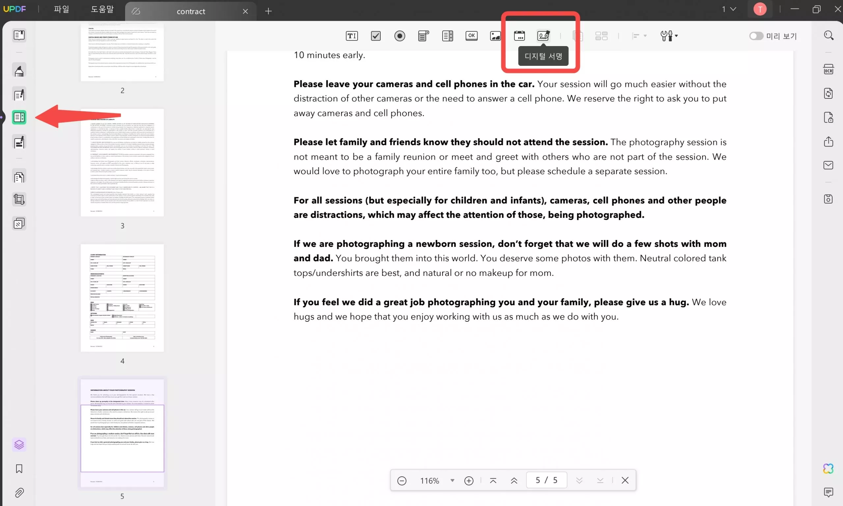The image size is (843, 506).
Task: Click the greyed duplicate fields icon in toolbar
Action: tap(577, 36)
